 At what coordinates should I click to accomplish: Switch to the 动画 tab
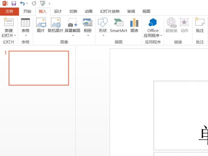(x=88, y=11)
